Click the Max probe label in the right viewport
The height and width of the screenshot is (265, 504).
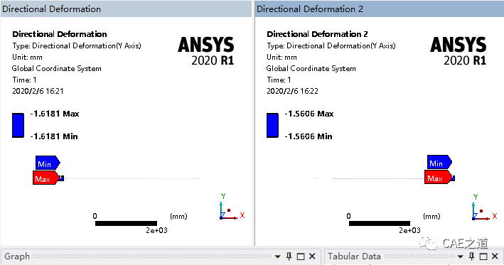438,178
